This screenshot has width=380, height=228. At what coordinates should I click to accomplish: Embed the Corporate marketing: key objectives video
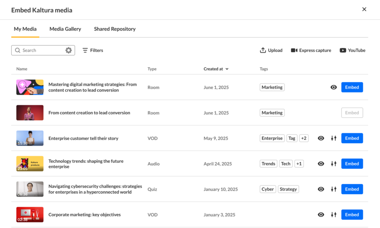(352, 215)
